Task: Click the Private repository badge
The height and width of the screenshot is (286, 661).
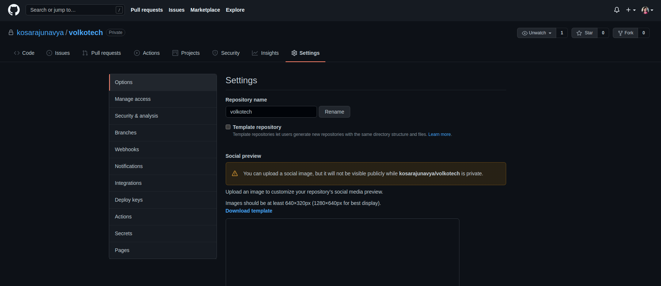Action: [x=115, y=33]
